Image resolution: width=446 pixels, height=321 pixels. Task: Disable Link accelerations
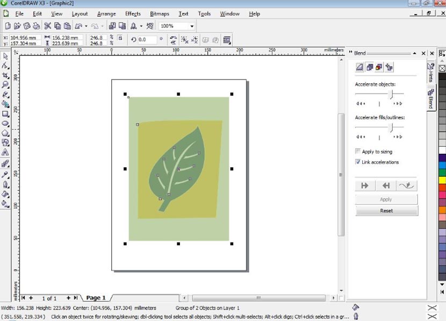pyautogui.click(x=358, y=162)
